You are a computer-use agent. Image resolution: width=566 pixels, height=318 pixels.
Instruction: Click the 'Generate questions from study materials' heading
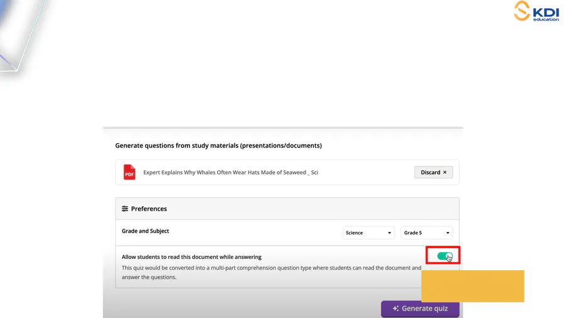(218, 146)
